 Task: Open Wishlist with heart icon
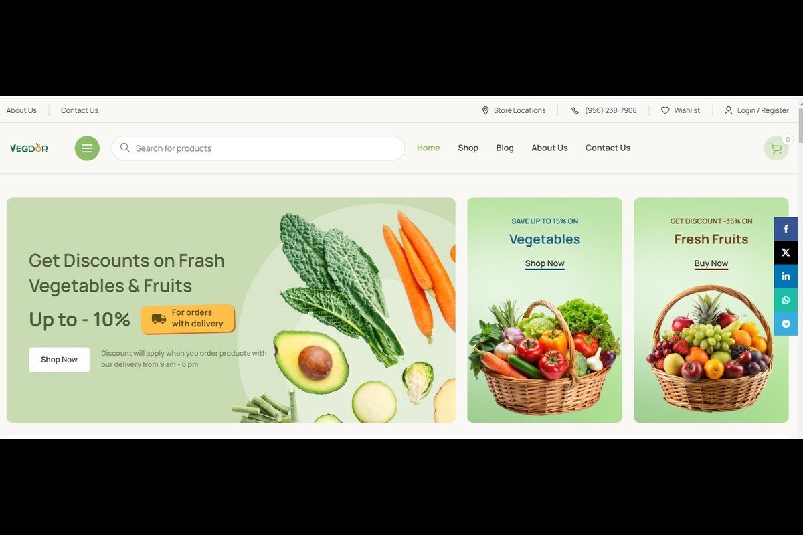pyautogui.click(x=681, y=110)
